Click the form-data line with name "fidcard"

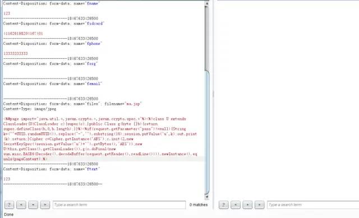54,24
